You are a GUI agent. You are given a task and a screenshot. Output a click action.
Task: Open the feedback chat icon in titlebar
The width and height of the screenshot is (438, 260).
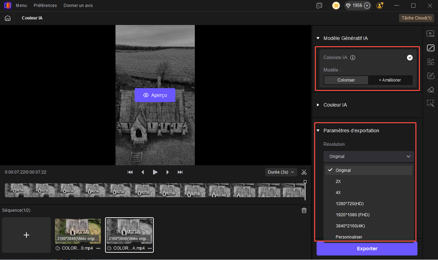[319, 5]
